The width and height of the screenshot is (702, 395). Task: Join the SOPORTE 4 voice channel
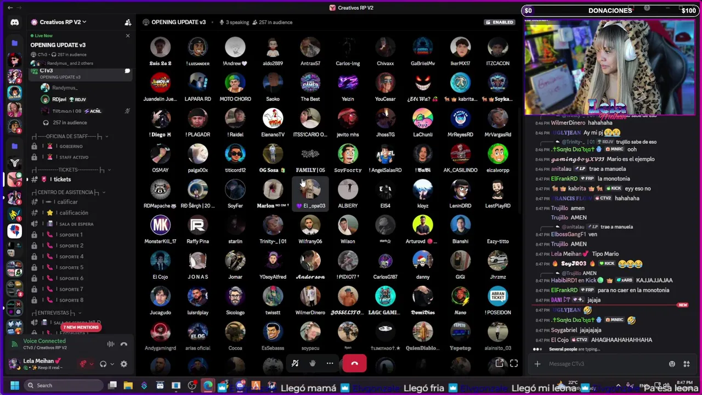coord(81,257)
